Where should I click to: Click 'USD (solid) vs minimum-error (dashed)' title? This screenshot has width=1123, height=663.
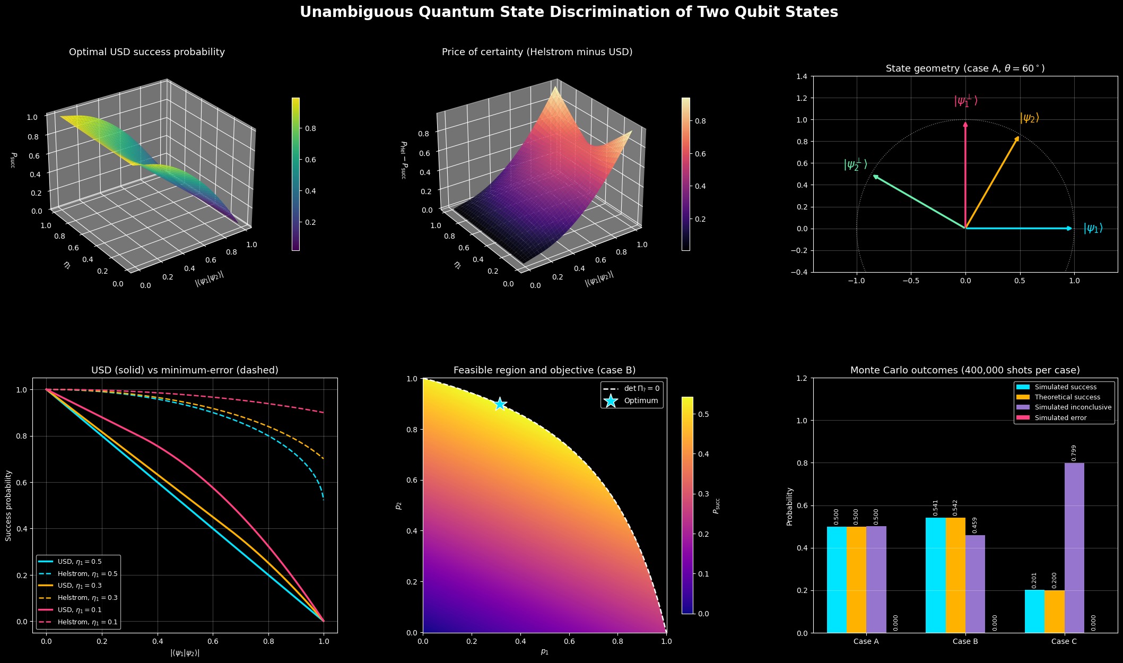click(185, 370)
